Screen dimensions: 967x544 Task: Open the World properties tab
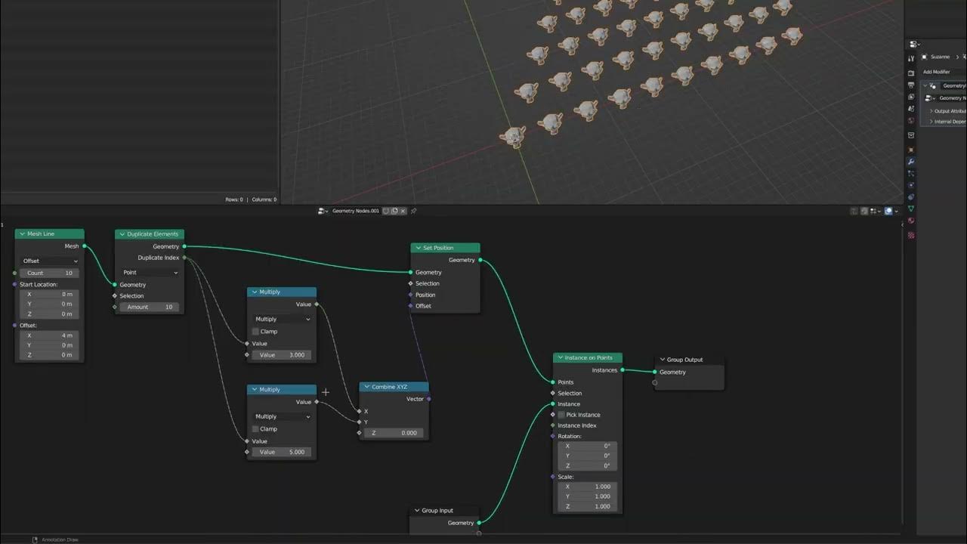coord(911,121)
